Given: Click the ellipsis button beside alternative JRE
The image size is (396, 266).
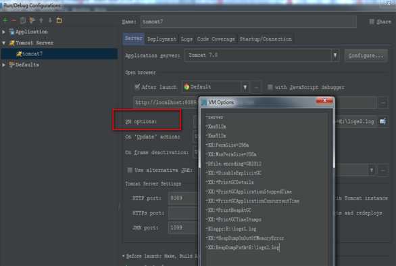Looking at the screenshot, I should [x=383, y=171].
